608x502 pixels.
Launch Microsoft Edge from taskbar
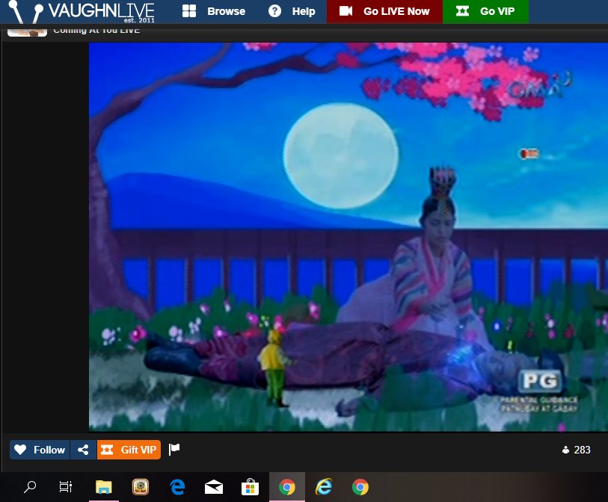point(177,487)
